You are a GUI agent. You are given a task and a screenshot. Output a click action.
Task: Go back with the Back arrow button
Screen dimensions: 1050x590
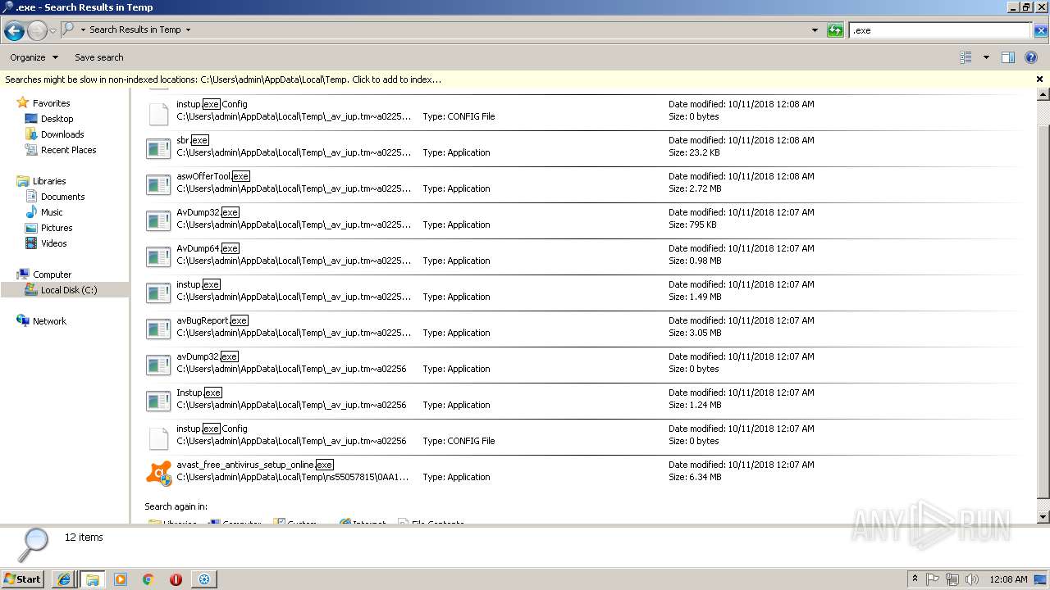[14, 30]
